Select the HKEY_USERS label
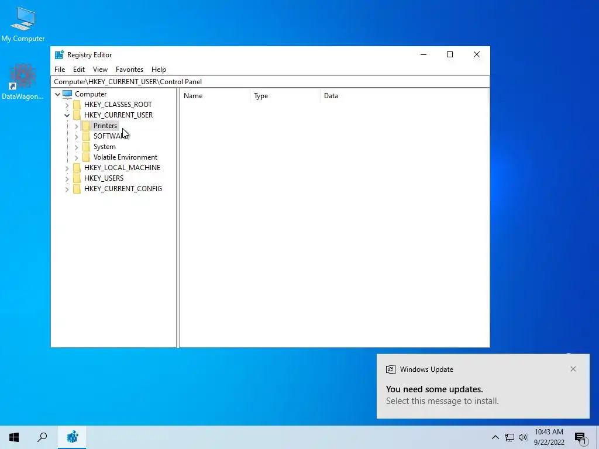 (104, 178)
